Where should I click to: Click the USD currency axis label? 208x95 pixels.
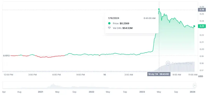(200, 76)
